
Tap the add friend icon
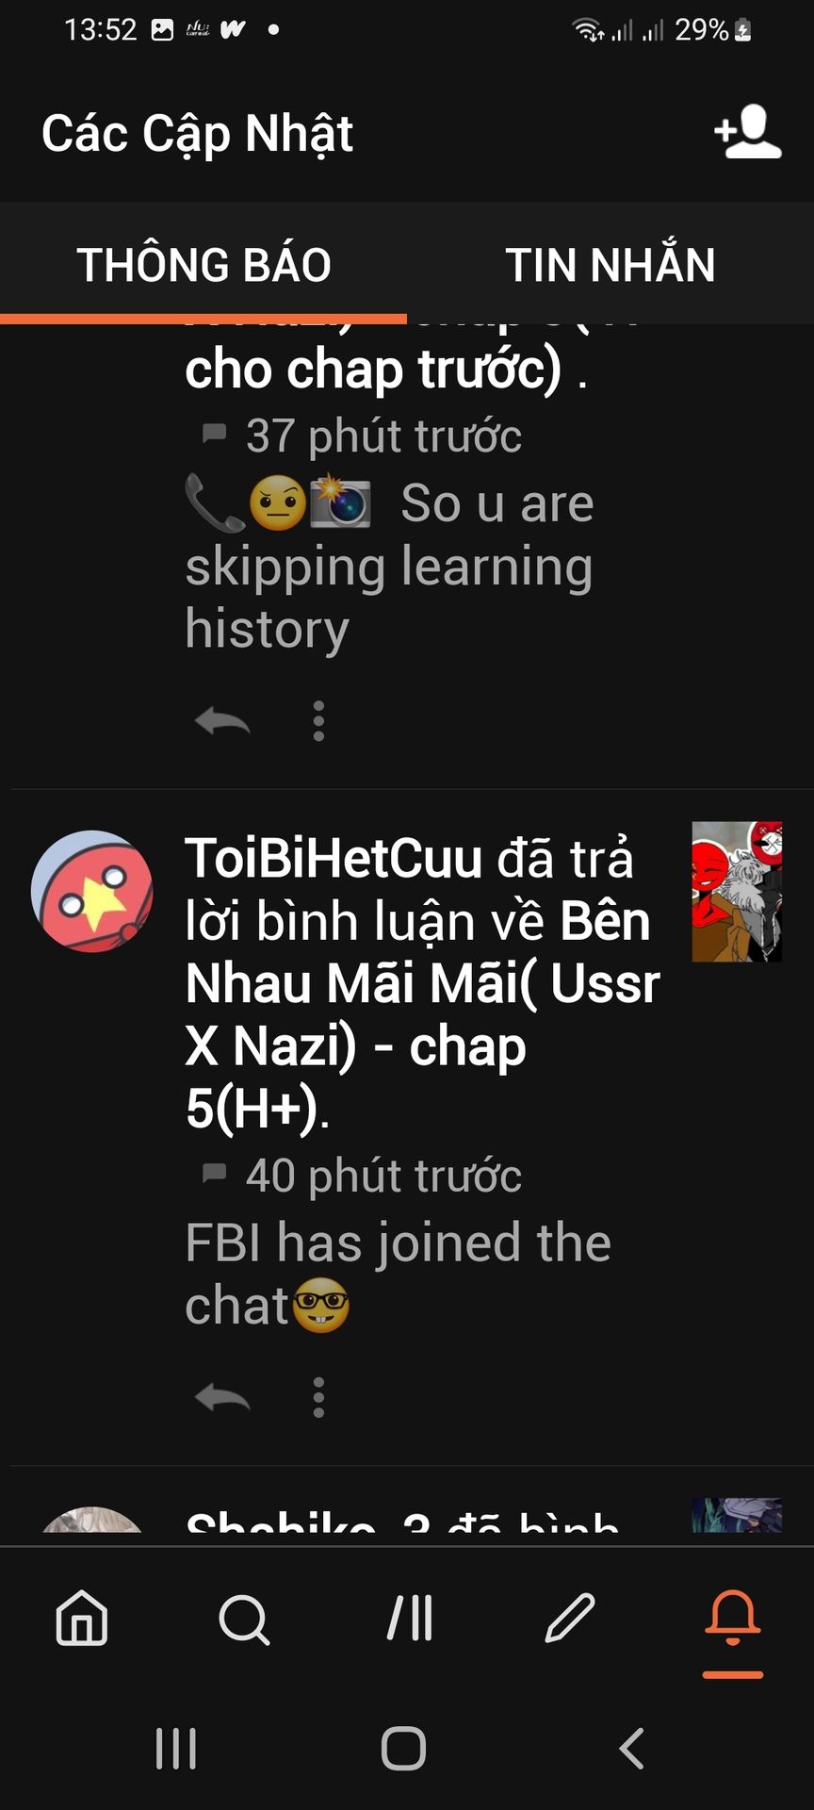[748, 133]
